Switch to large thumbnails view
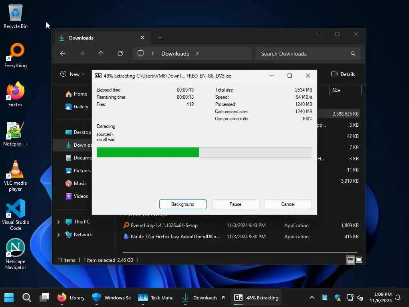409x307 pixels. 359,260
